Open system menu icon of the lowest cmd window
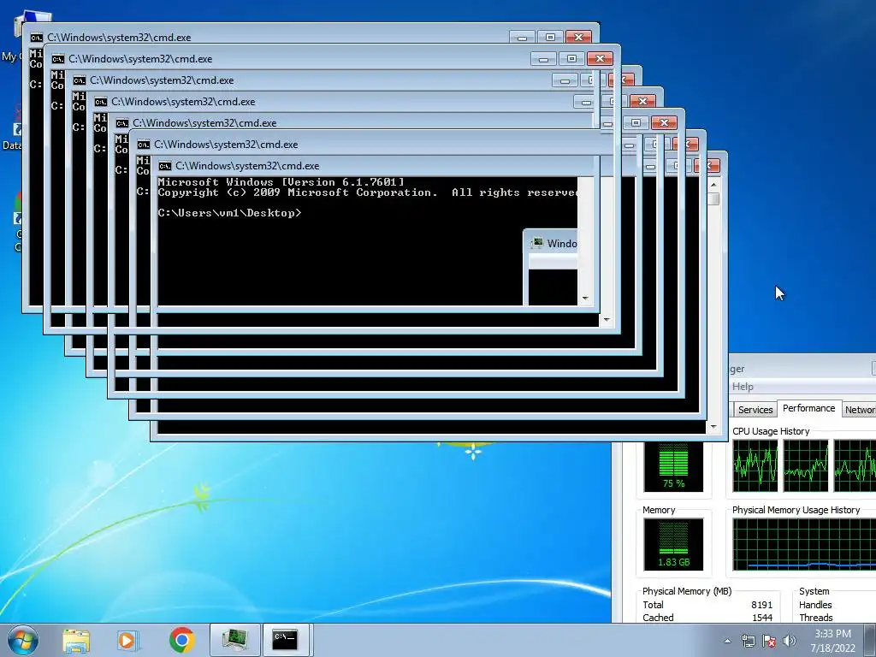The image size is (876, 657). pos(165,166)
